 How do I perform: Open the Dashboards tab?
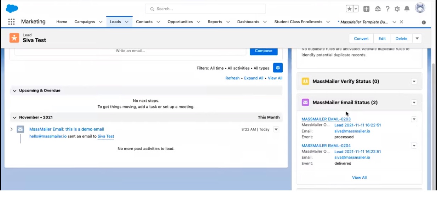point(248,22)
